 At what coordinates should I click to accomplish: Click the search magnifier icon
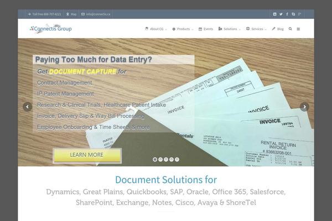pyautogui.click(x=290, y=29)
